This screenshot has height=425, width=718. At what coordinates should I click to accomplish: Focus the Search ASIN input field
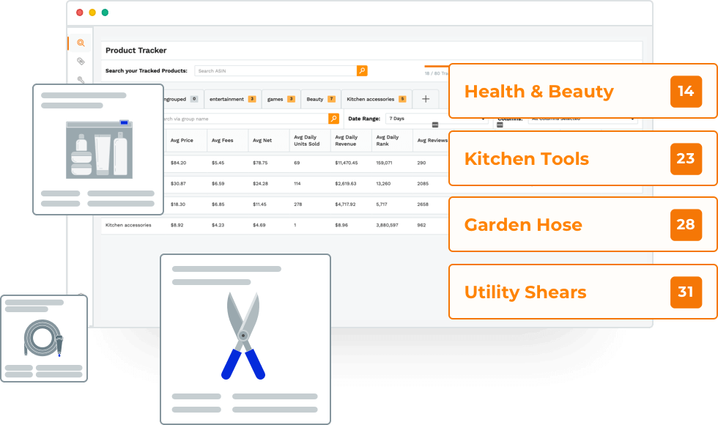[275, 70]
